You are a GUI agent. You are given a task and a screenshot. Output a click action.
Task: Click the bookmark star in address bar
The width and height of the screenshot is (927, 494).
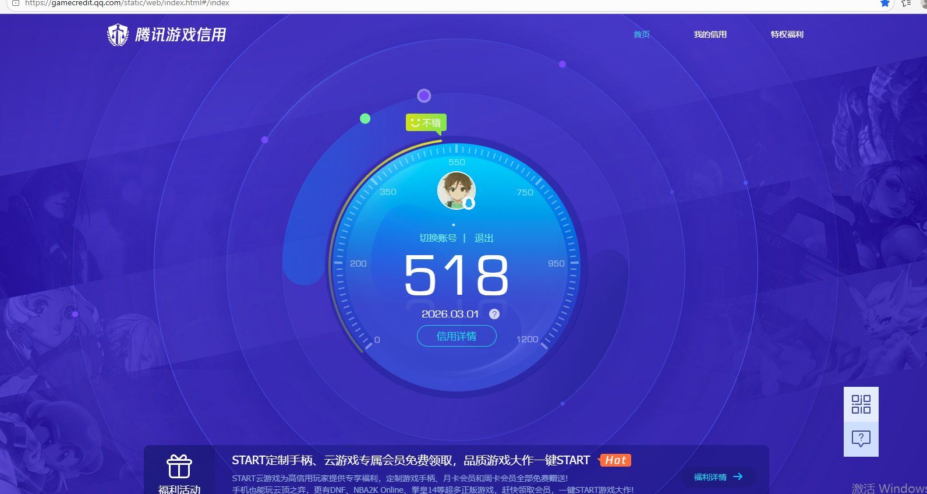click(x=884, y=3)
